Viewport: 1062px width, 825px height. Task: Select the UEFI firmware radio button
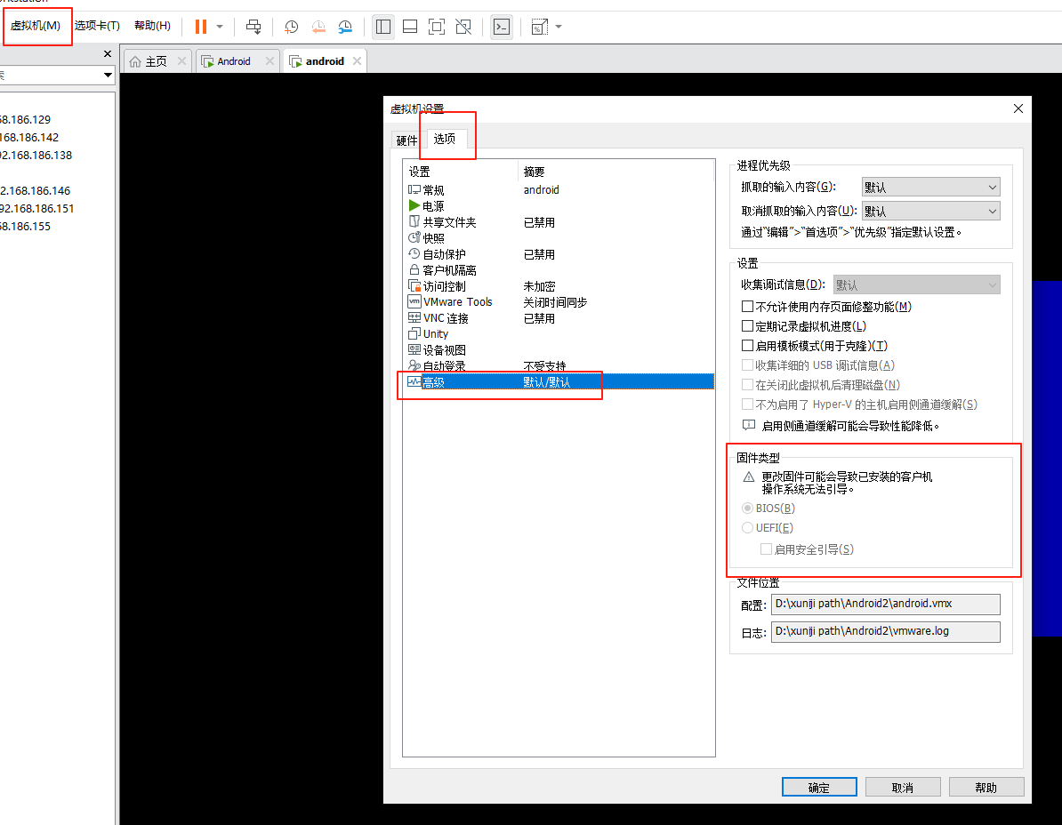(x=748, y=528)
